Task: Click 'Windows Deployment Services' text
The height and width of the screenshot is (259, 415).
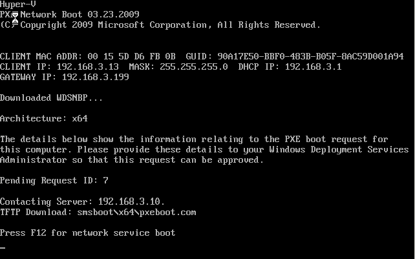Action: pos(339,149)
